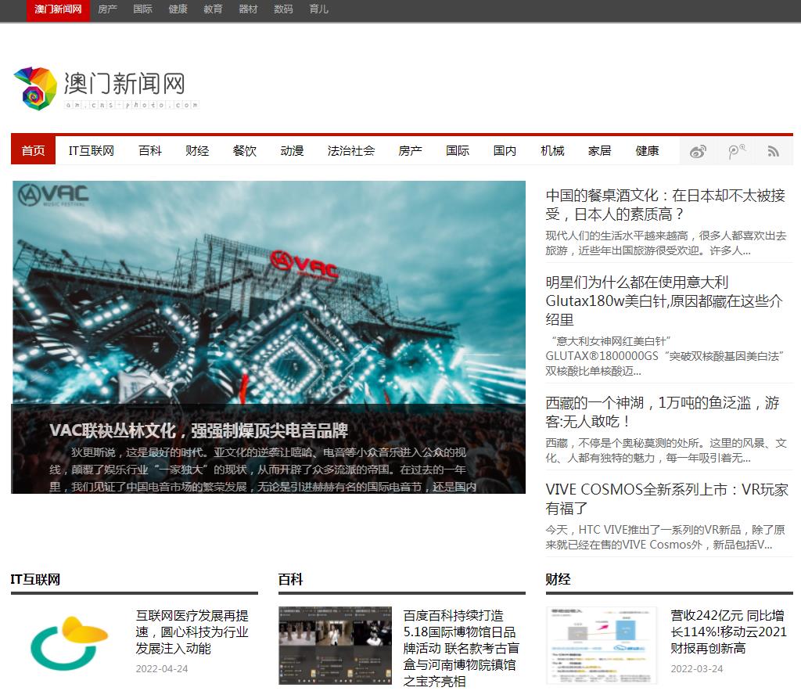
Task: Open the 国内 navigation tab
Action: click(x=505, y=151)
